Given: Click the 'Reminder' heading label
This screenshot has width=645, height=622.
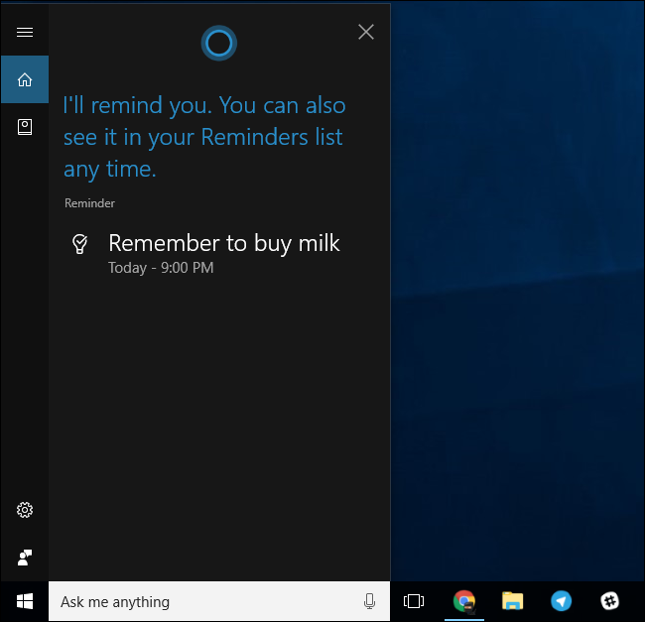Looking at the screenshot, I should pyautogui.click(x=89, y=203).
